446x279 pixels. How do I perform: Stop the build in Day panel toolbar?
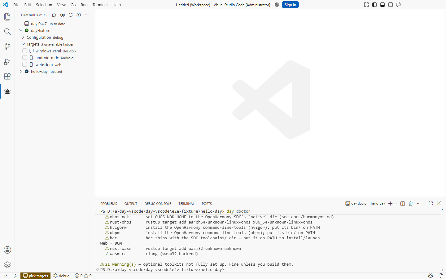coord(63,15)
